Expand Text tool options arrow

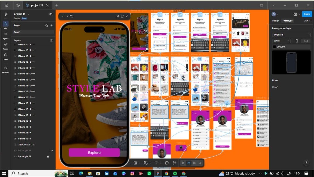[x=160, y=163]
